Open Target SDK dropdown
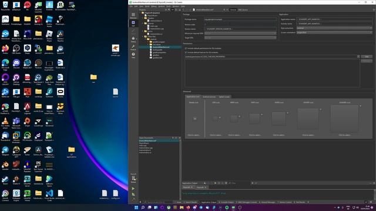Screen dimensions: 376x211 [x=240, y=38]
